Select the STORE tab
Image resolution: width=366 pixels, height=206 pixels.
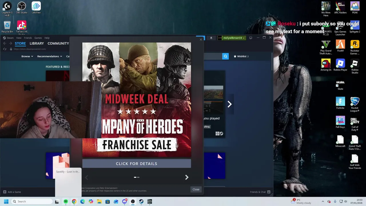coord(20,43)
